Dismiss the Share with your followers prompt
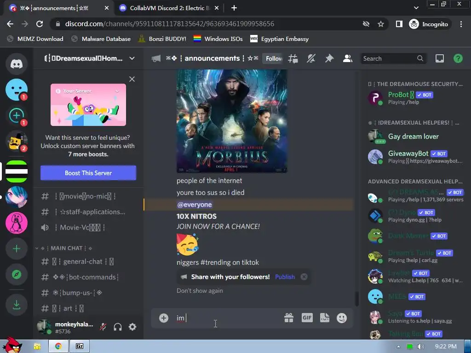The height and width of the screenshot is (353, 471). 304,277
